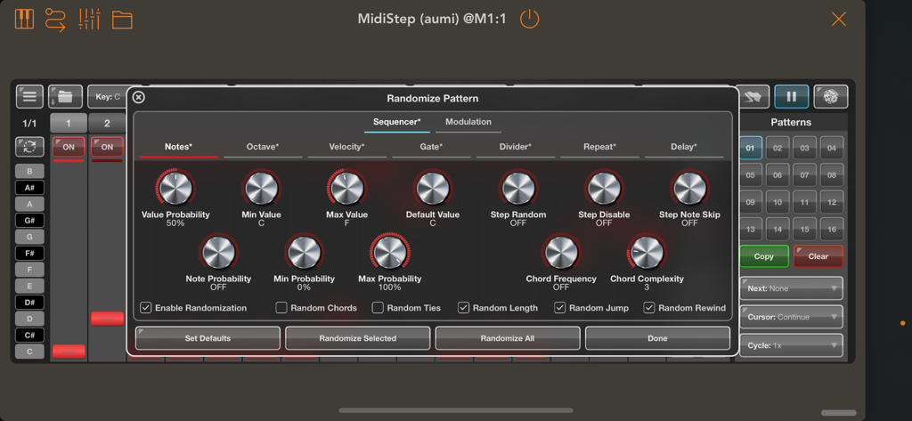
Task: Select the Gate tab
Action: pos(431,147)
